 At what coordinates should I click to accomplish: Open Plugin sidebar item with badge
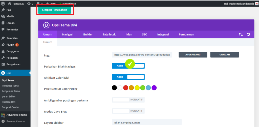[x=15, y=45]
